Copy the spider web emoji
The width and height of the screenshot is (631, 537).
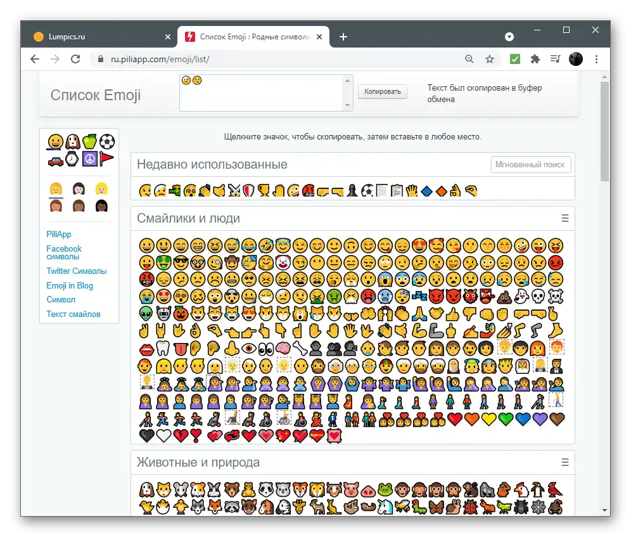539,507
